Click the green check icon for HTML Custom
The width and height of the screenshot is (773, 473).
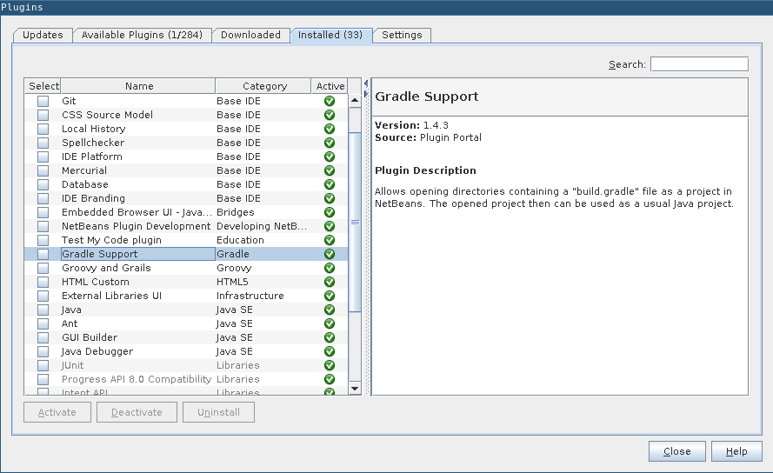(x=330, y=282)
